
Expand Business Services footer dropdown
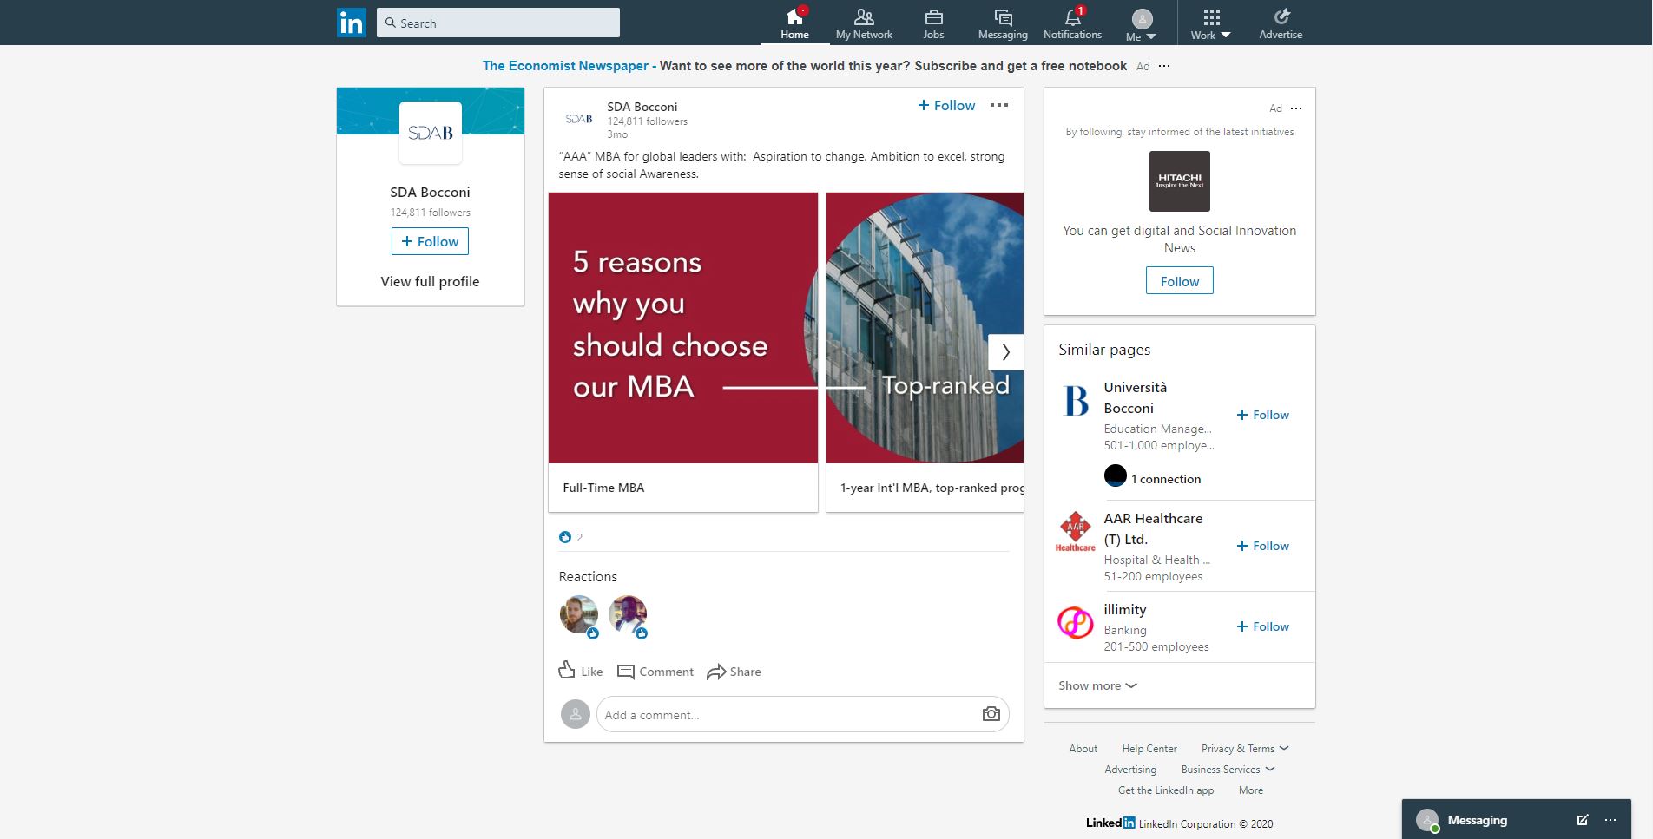pyautogui.click(x=1228, y=770)
